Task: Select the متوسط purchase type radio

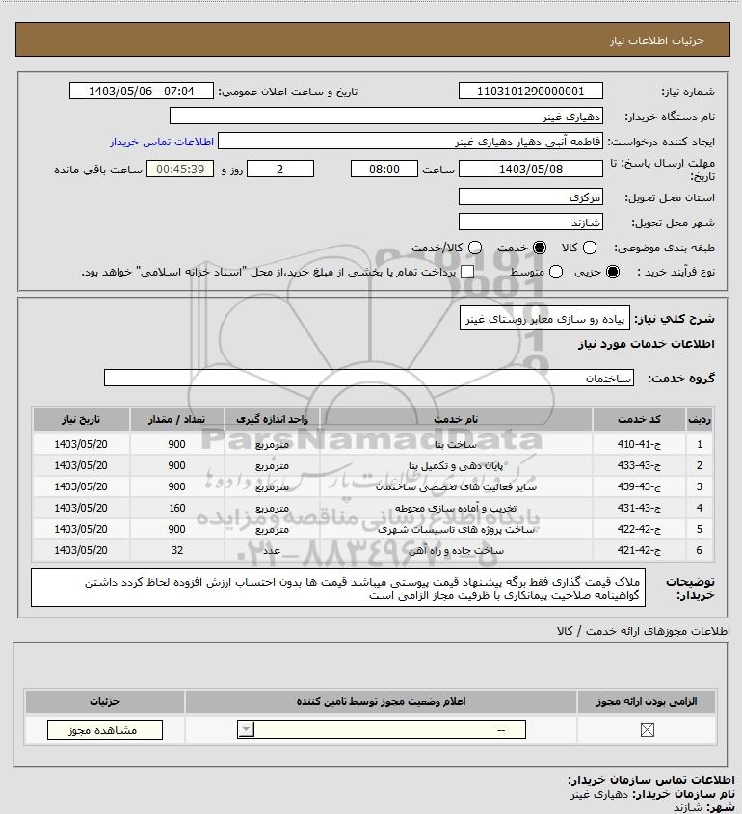Action: [556, 272]
